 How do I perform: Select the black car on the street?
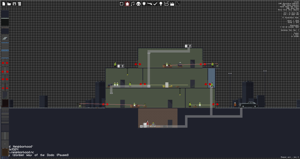coord(249,105)
